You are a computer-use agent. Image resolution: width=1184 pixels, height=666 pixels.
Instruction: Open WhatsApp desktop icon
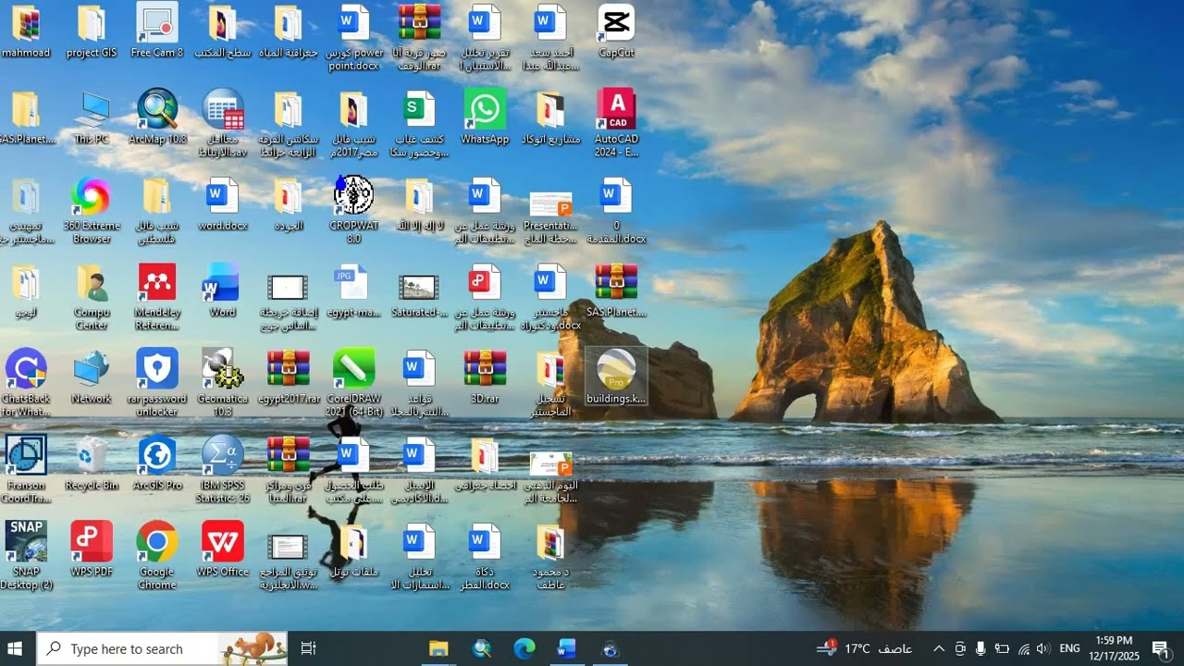point(485,117)
